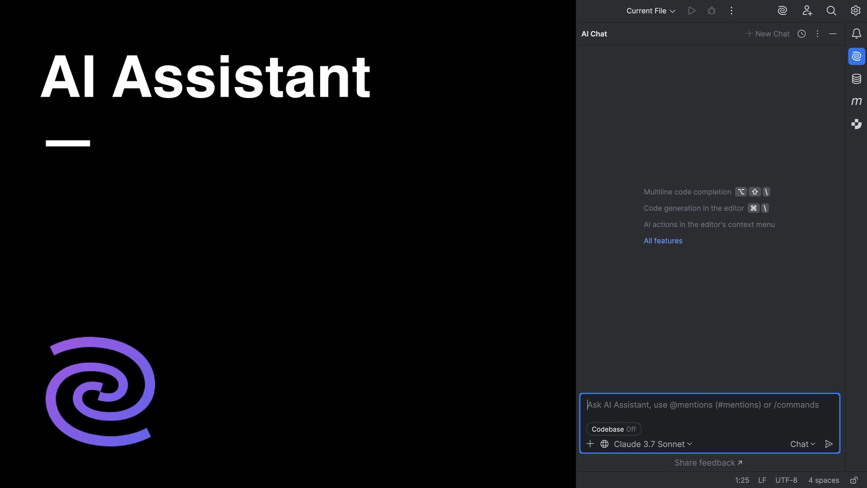The width and height of the screenshot is (867, 488).
Task: Show chat history clock icon
Action: [x=802, y=34]
